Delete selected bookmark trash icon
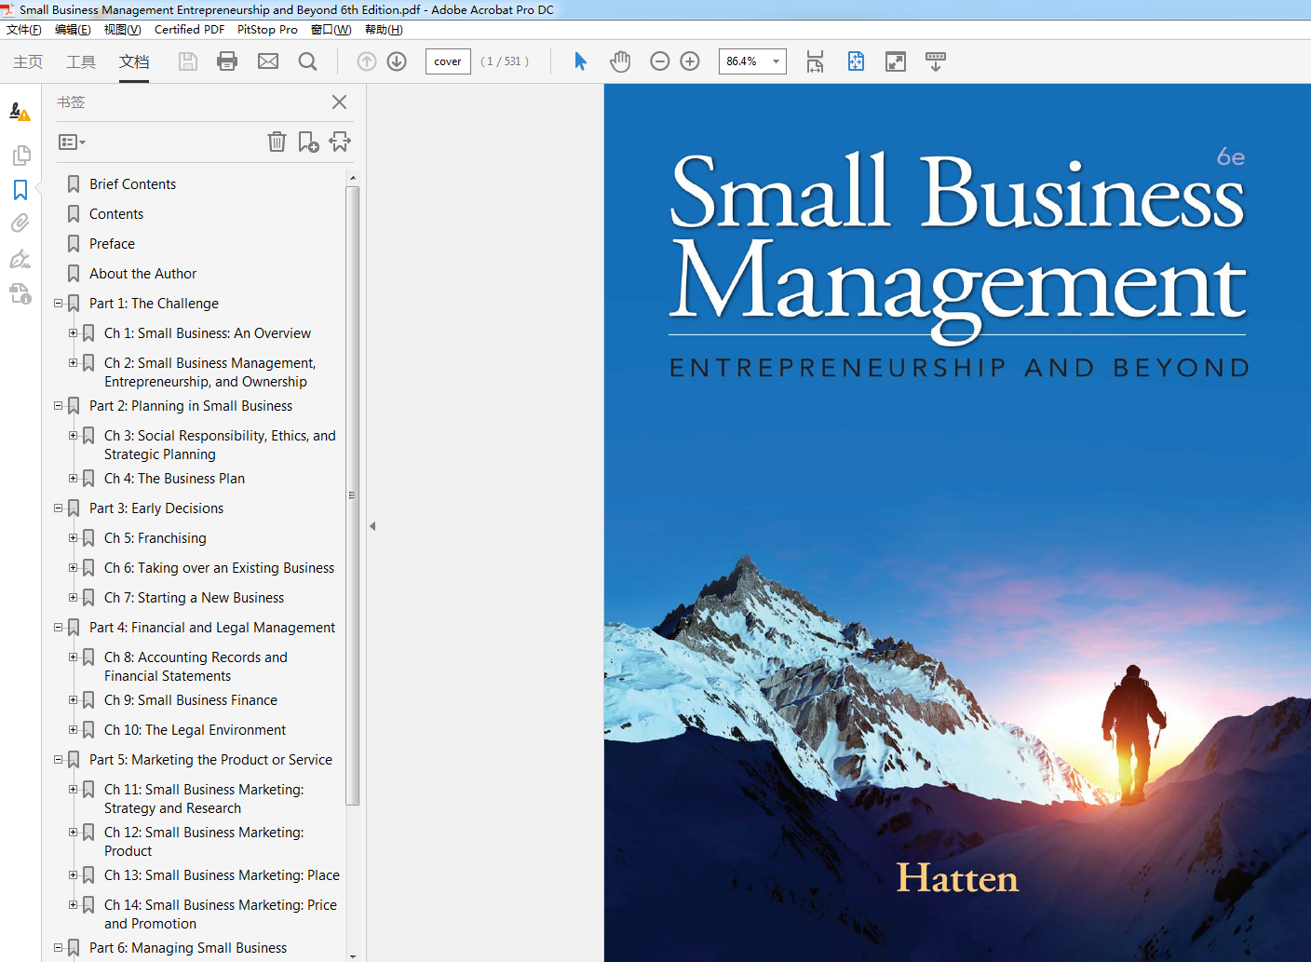1311x962 pixels. (x=277, y=142)
